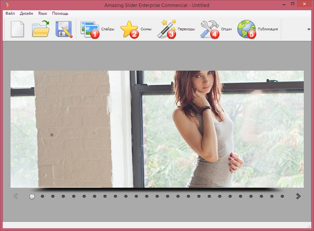Image resolution: width=314 pixels, height=231 pixels.
Task: Jump to the second slide navigation dot
Action: (42, 197)
